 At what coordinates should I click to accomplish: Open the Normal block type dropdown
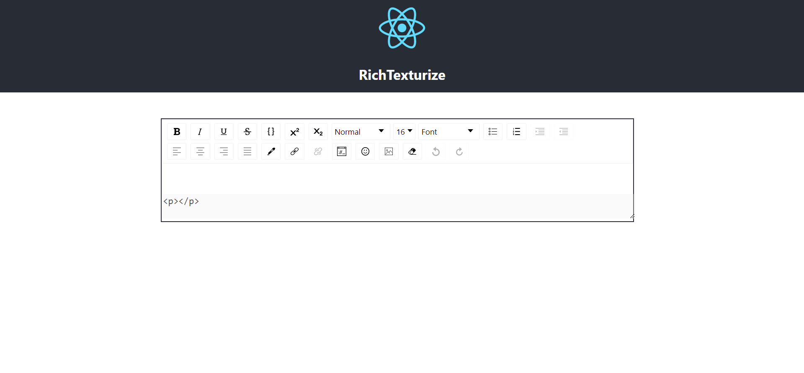(x=361, y=132)
